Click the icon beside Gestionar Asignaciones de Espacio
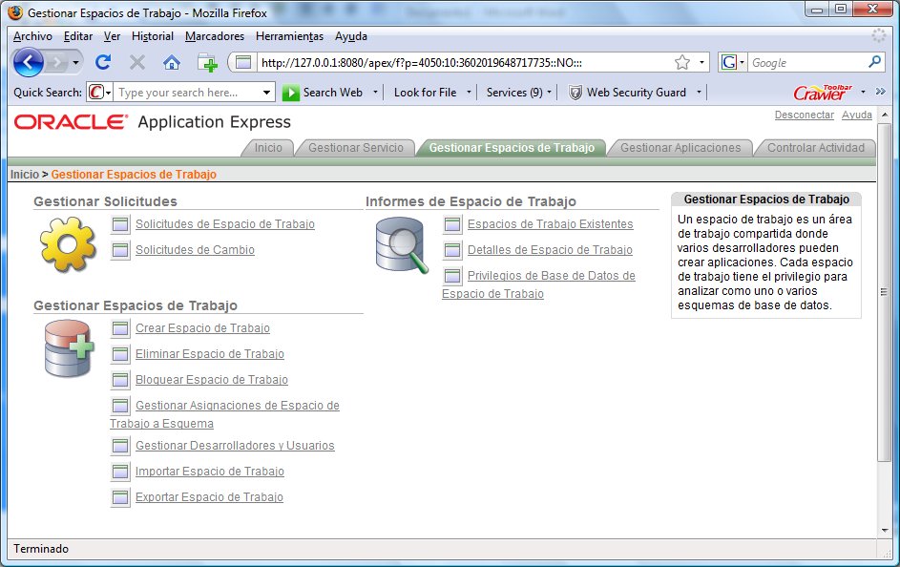The width and height of the screenshot is (900, 567). point(120,406)
